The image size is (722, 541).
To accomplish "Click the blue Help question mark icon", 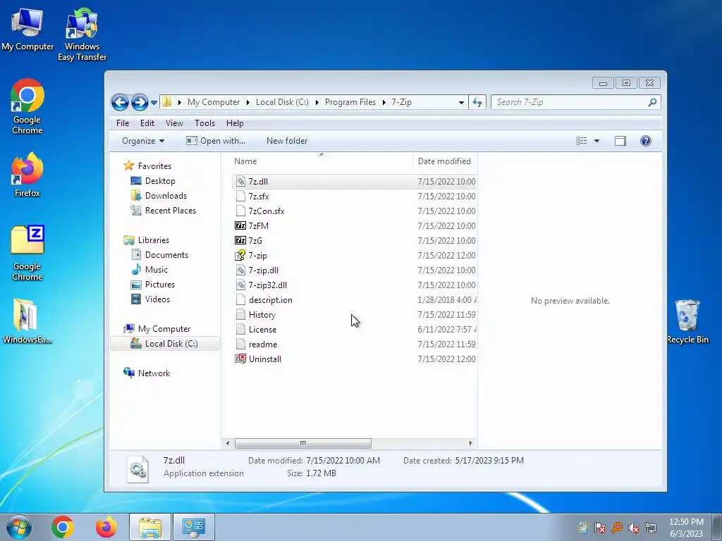I will coord(646,141).
